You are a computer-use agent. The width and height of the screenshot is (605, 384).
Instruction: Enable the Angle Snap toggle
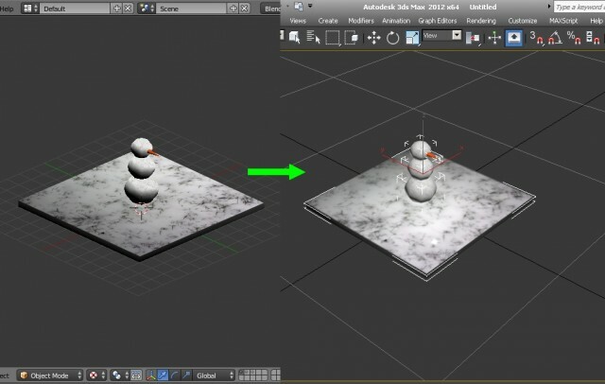point(555,38)
